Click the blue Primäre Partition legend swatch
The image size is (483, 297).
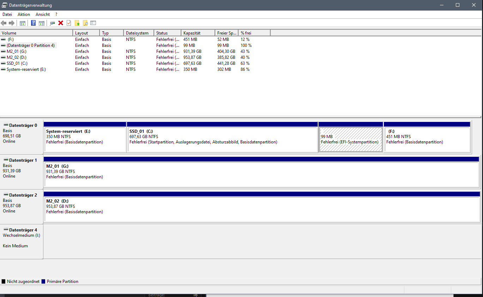point(43,281)
